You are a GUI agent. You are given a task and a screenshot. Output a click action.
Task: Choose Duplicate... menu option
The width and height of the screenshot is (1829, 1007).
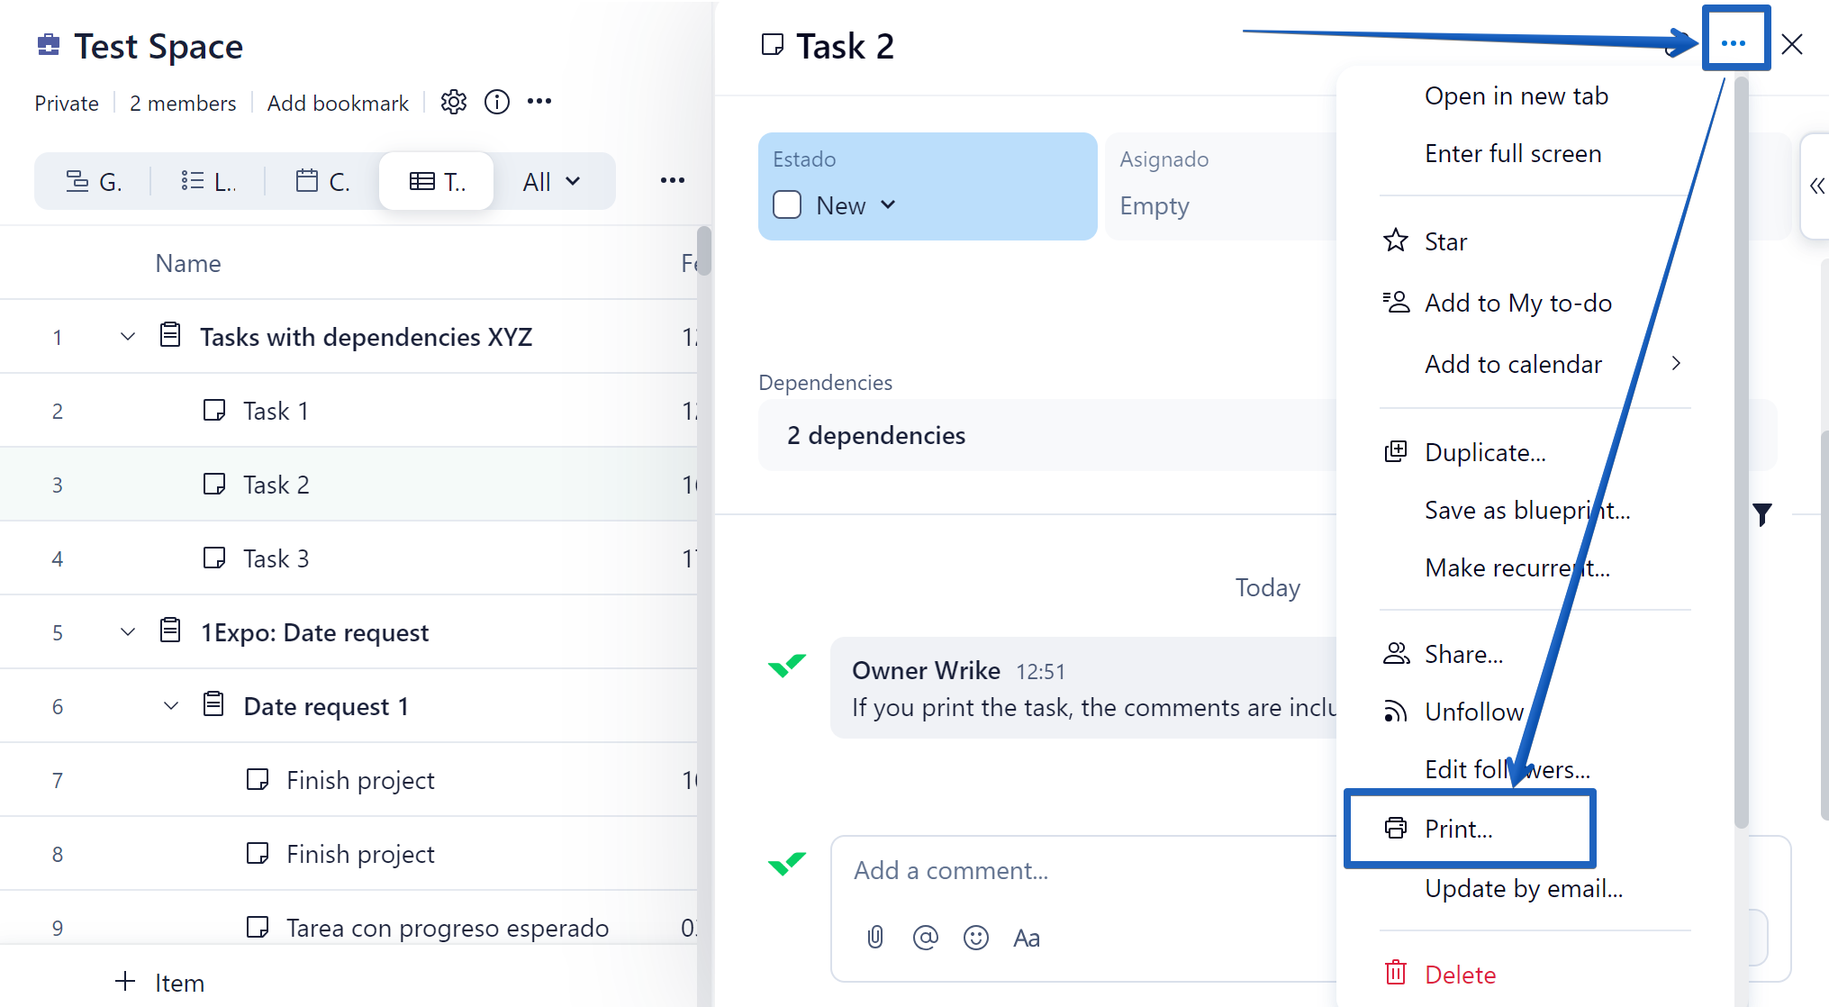click(x=1485, y=452)
